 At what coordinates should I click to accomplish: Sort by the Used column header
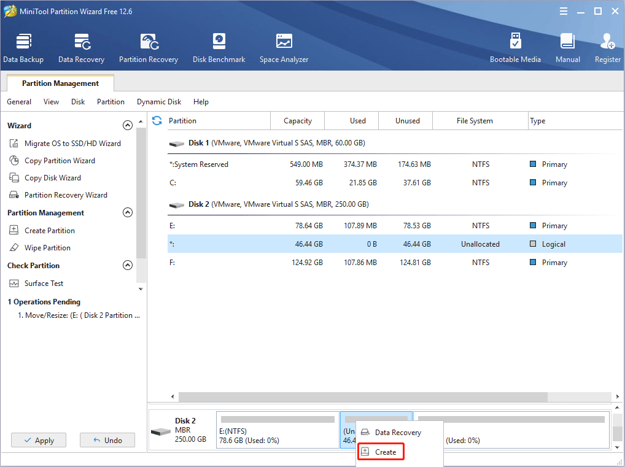(x=352, y=121)
